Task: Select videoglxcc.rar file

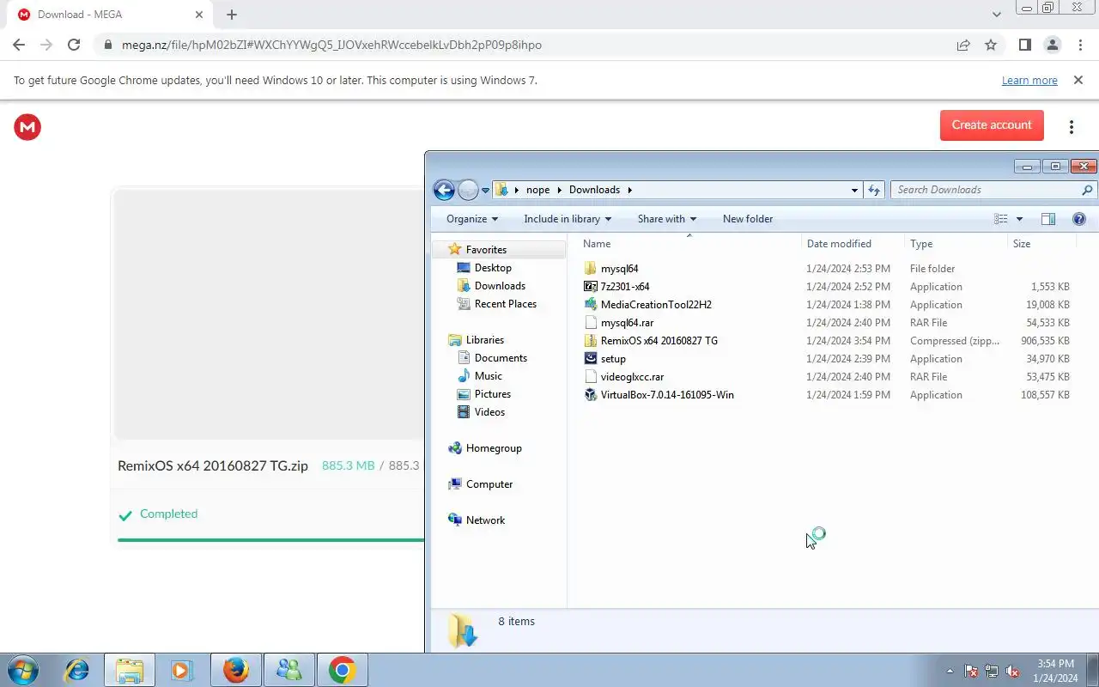Action: [632, 377]
